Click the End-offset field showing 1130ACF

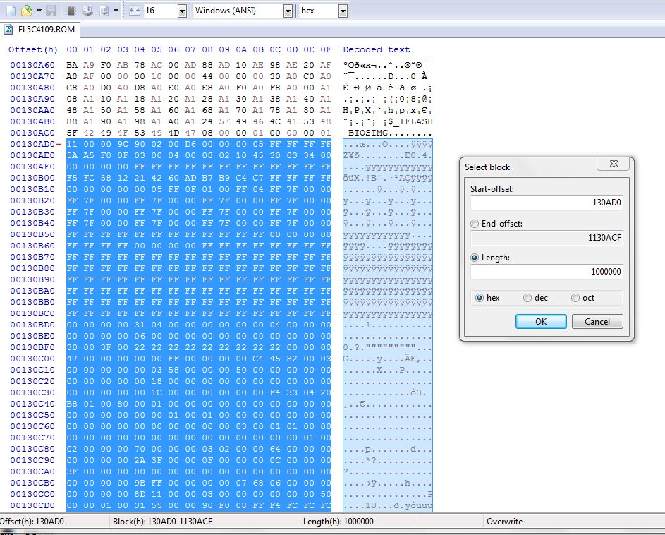point(547,238)
